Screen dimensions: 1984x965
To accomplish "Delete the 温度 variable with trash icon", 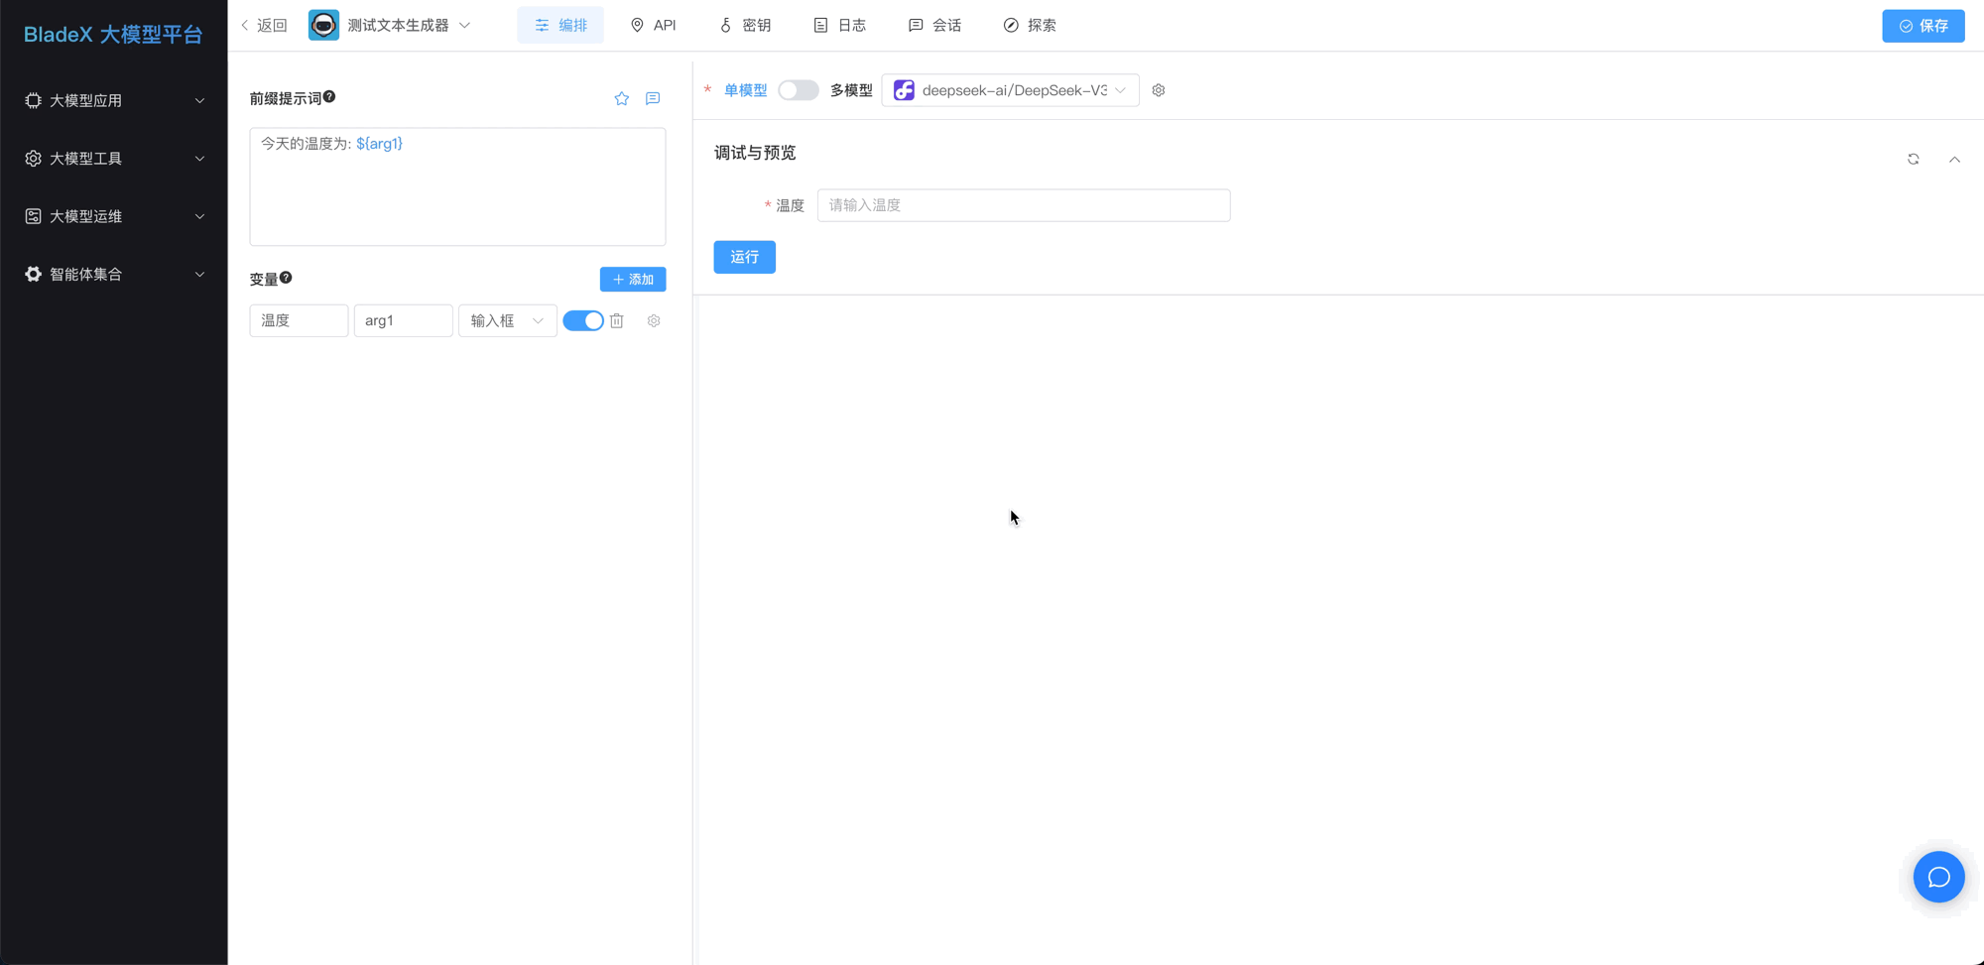I will coord(617,320).
